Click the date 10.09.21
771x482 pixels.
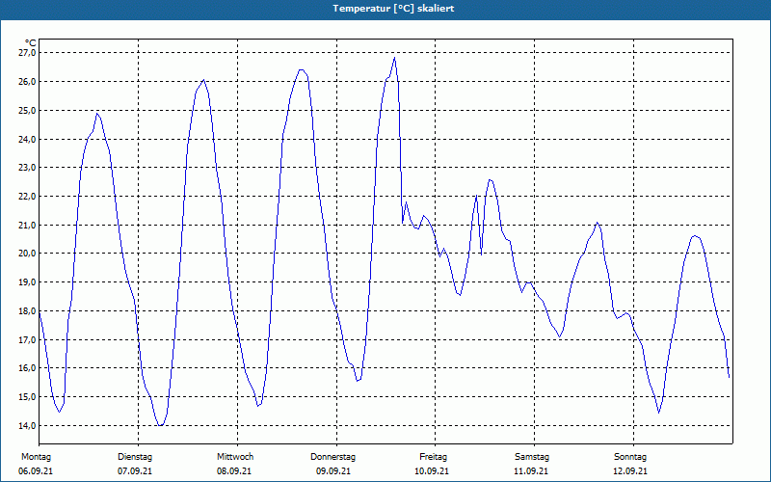point(432,471)
